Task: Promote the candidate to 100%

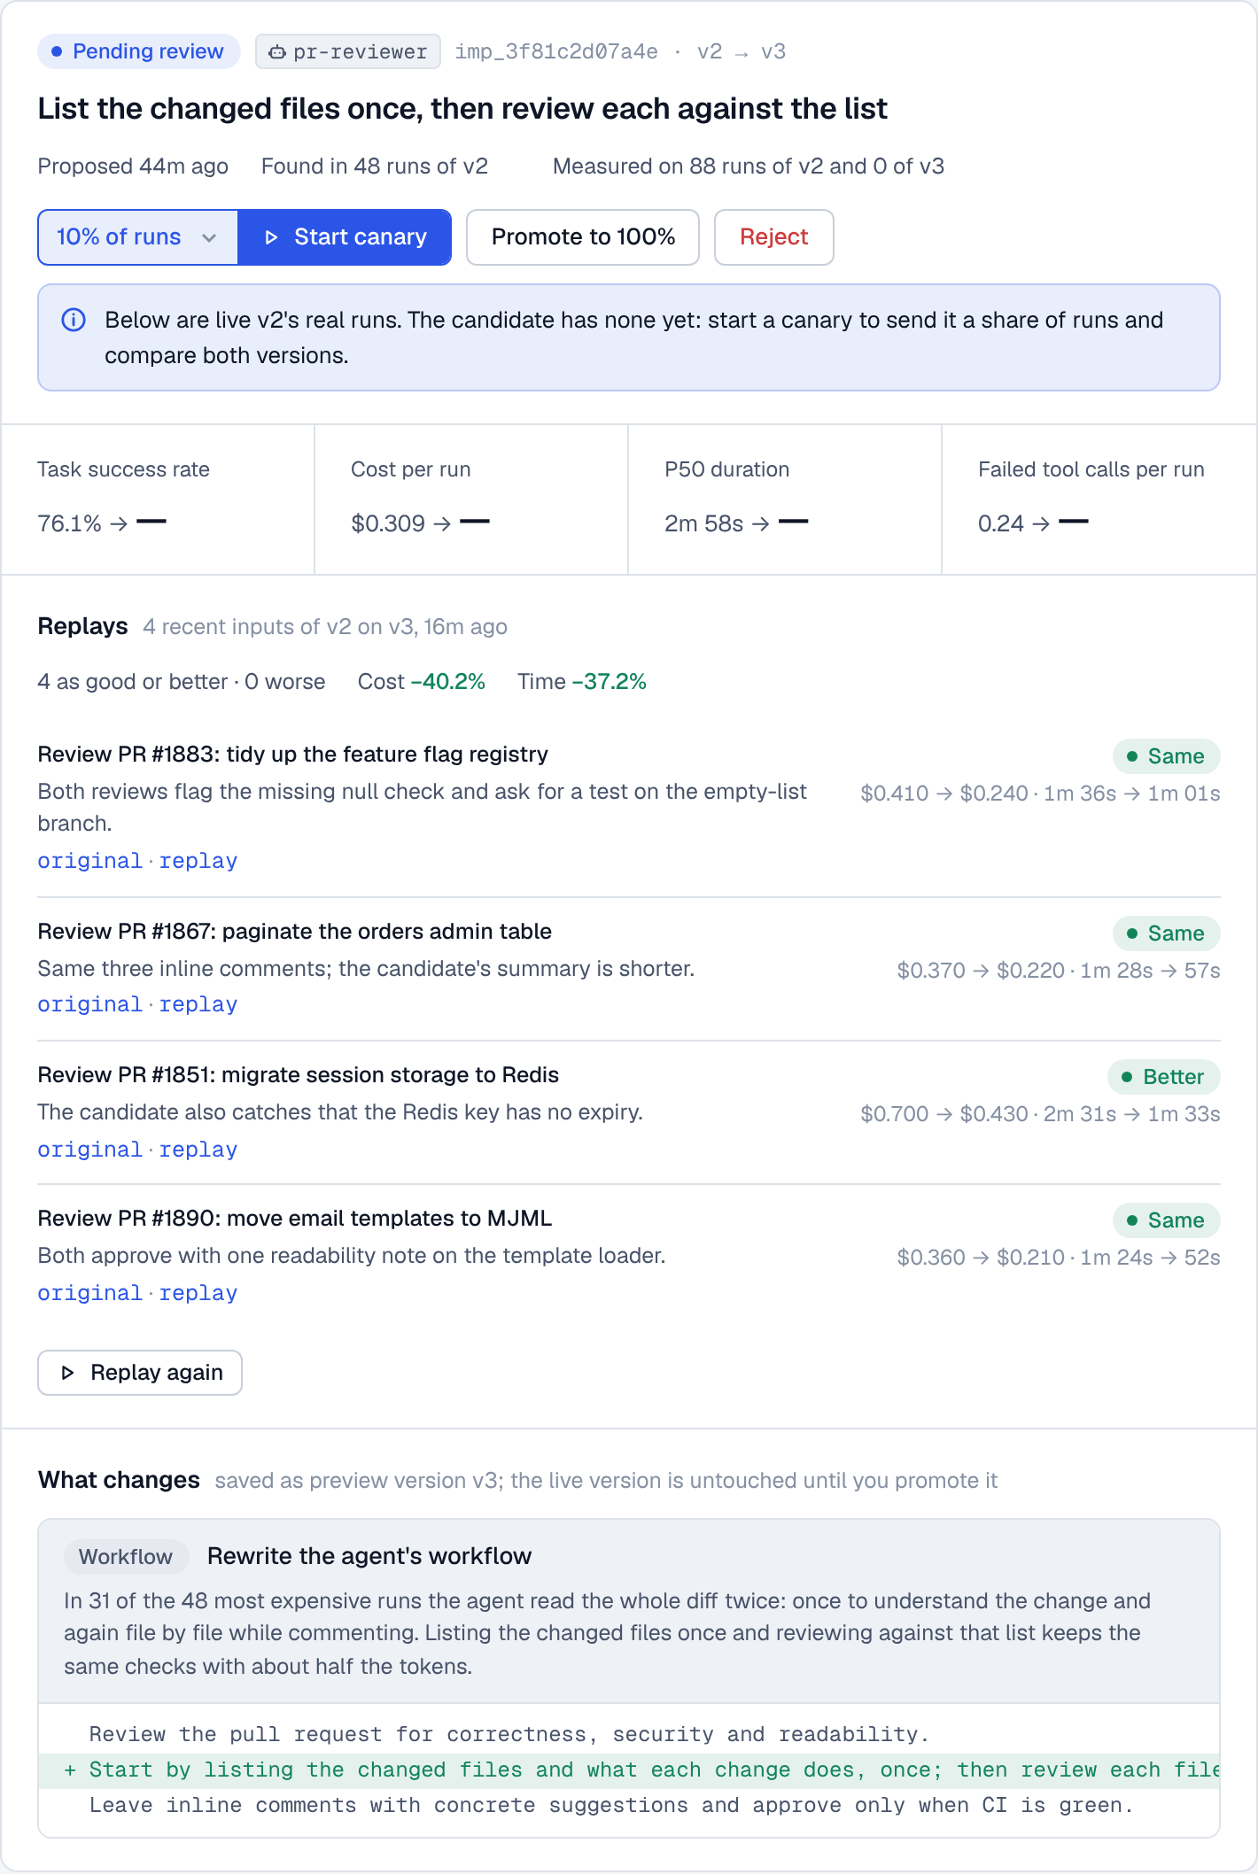Action: (583, 237)
